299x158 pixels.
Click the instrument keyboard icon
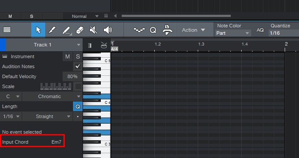[5, 56]
